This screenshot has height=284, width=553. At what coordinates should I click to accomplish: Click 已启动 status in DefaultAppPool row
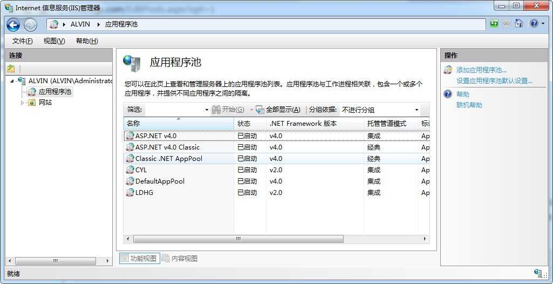(247, 181)
